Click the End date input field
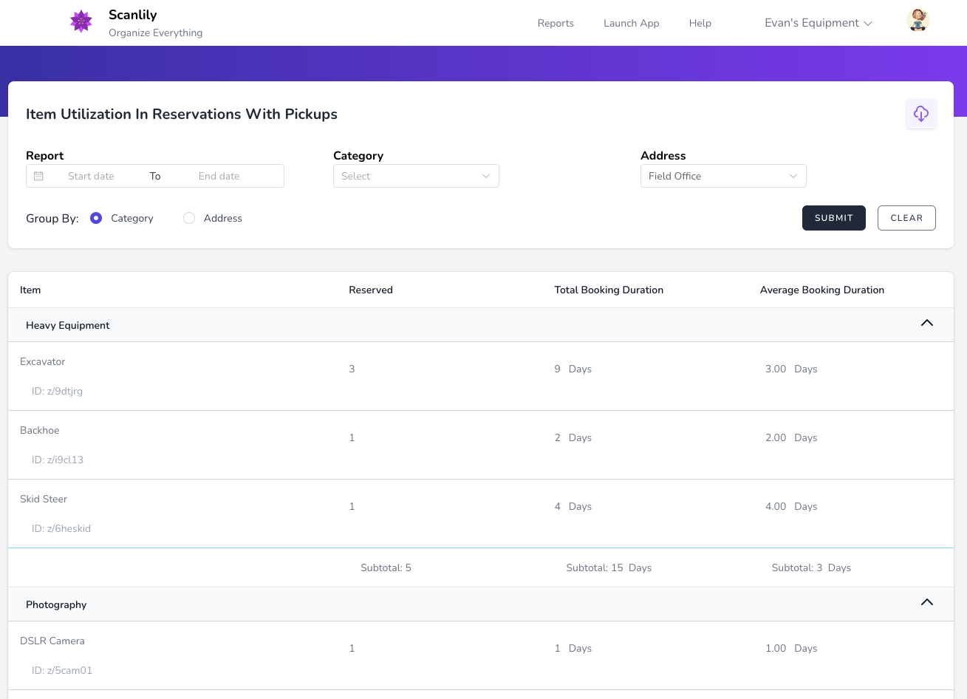Viewport: 967px width, 699px height. (x=219, y=176)
